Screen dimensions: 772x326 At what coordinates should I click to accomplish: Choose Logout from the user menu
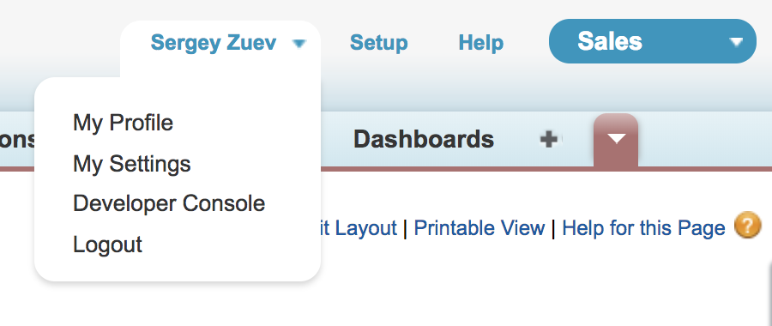coord(107,244)
